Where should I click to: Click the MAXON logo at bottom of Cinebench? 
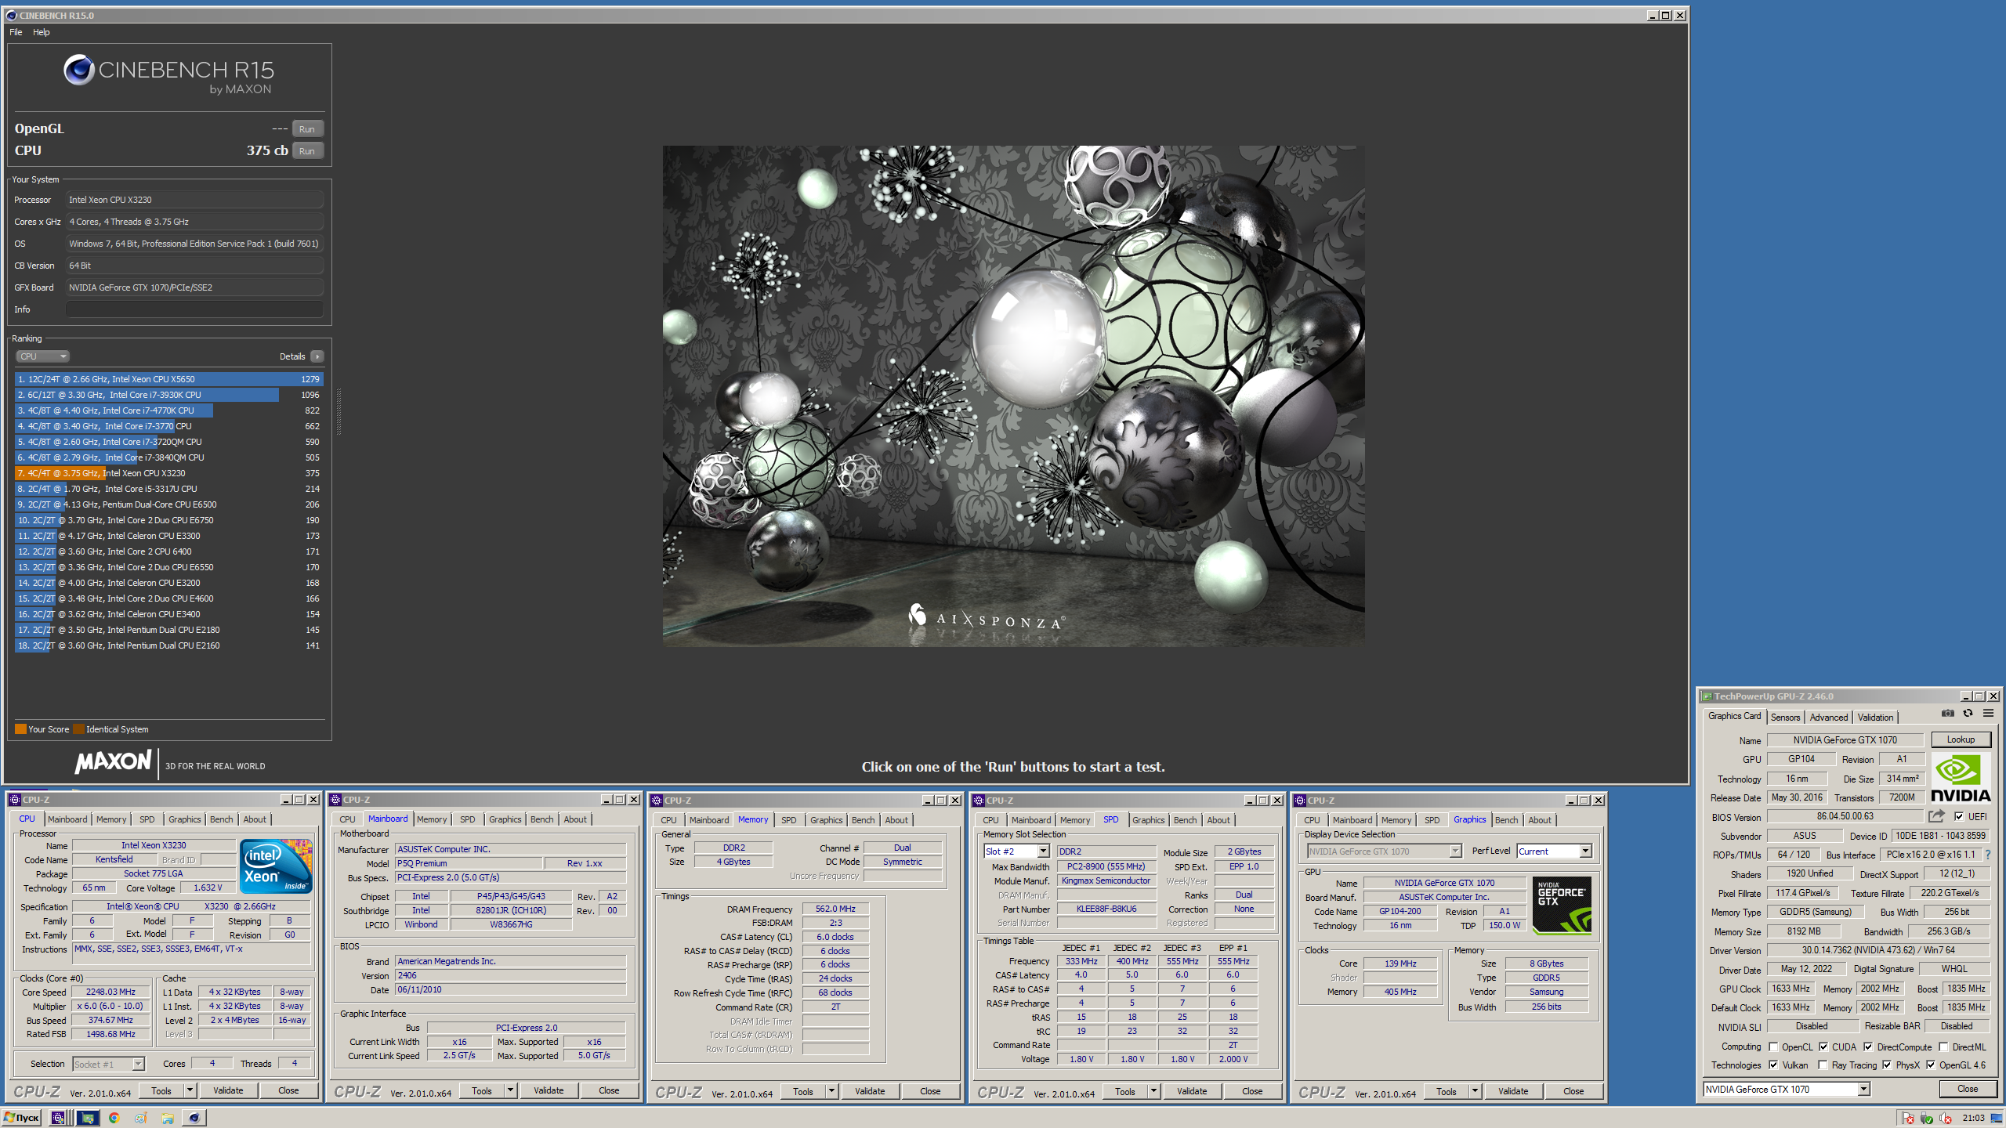click(x=113, y=761)
